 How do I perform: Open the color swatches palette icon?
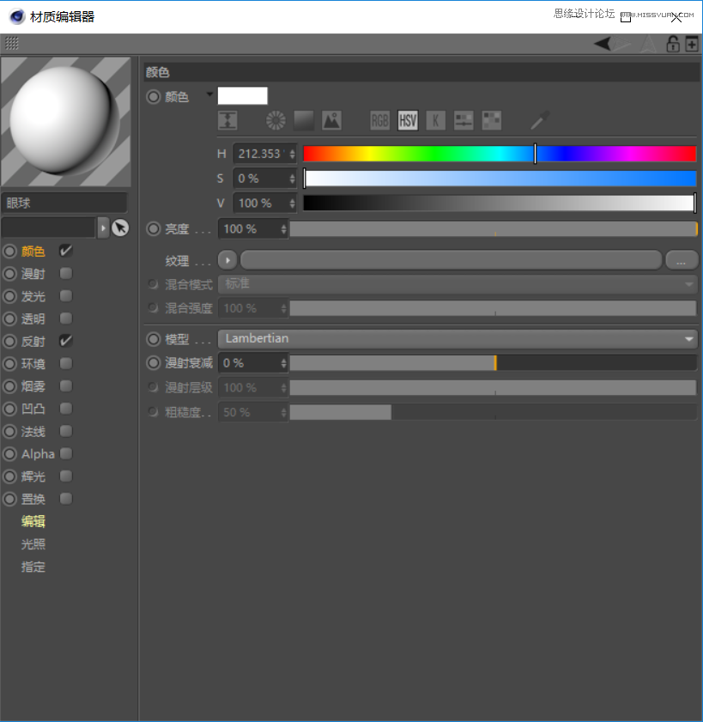[491, 120]
